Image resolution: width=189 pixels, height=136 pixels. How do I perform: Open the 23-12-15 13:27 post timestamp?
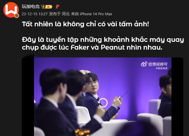[35, 14]
